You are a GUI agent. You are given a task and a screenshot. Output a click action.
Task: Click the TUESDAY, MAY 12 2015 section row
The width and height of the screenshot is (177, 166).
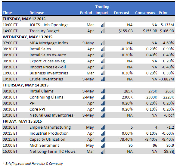88,19
